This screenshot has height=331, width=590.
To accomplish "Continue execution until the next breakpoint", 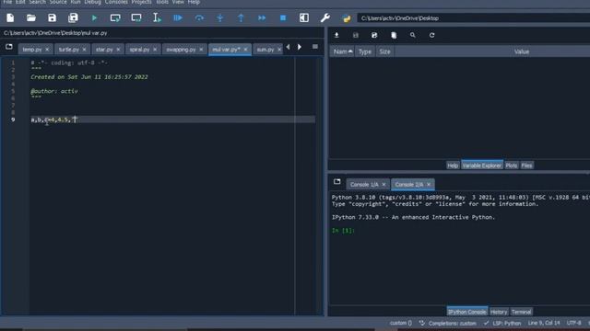I will coord(262,17).
